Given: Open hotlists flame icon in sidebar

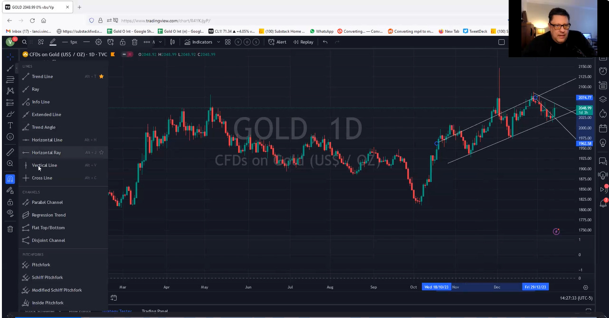Looking at the screenshot, I should (603, 114).
